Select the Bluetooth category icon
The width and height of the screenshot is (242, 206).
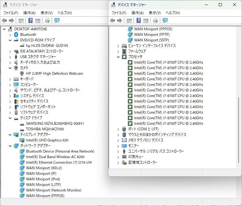click(x=16, y=35)
